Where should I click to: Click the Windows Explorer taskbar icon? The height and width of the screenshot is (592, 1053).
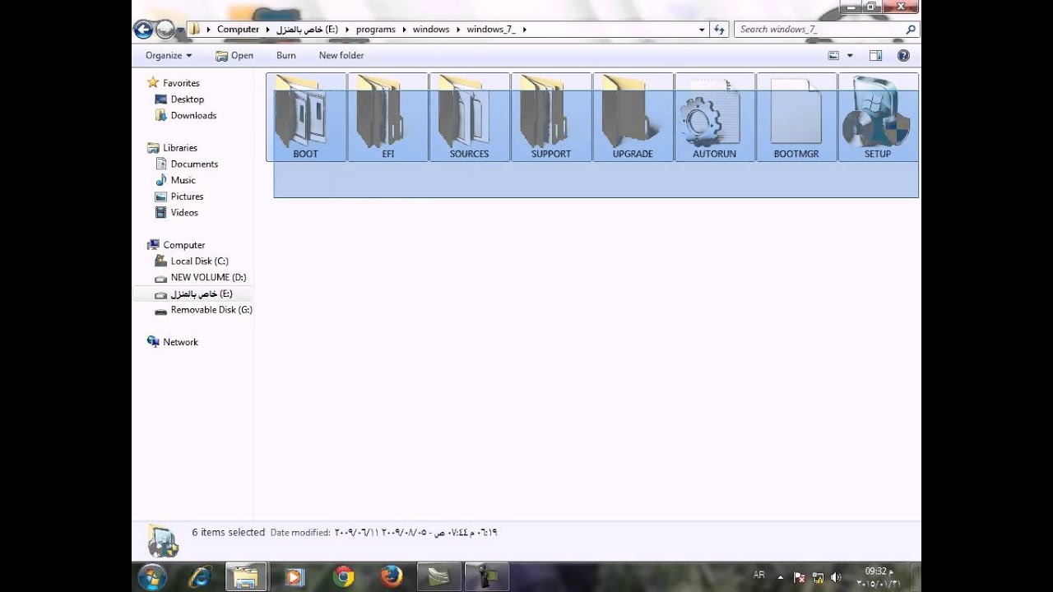246,576
